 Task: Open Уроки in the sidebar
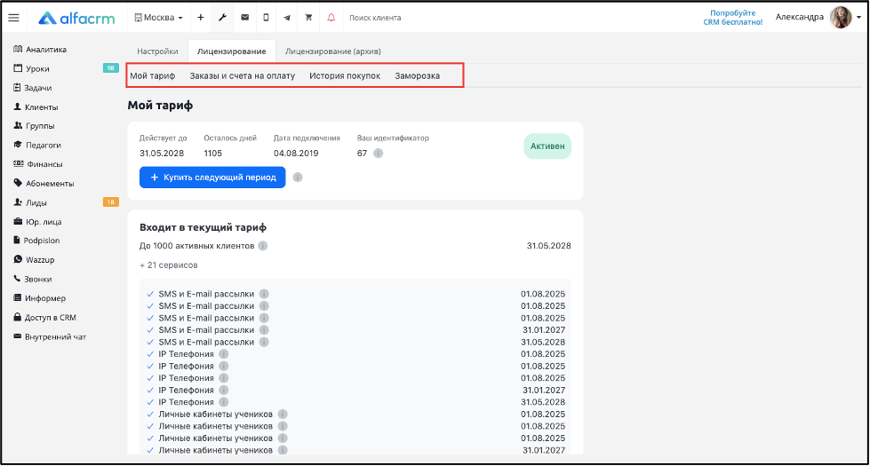pos(31,68)
